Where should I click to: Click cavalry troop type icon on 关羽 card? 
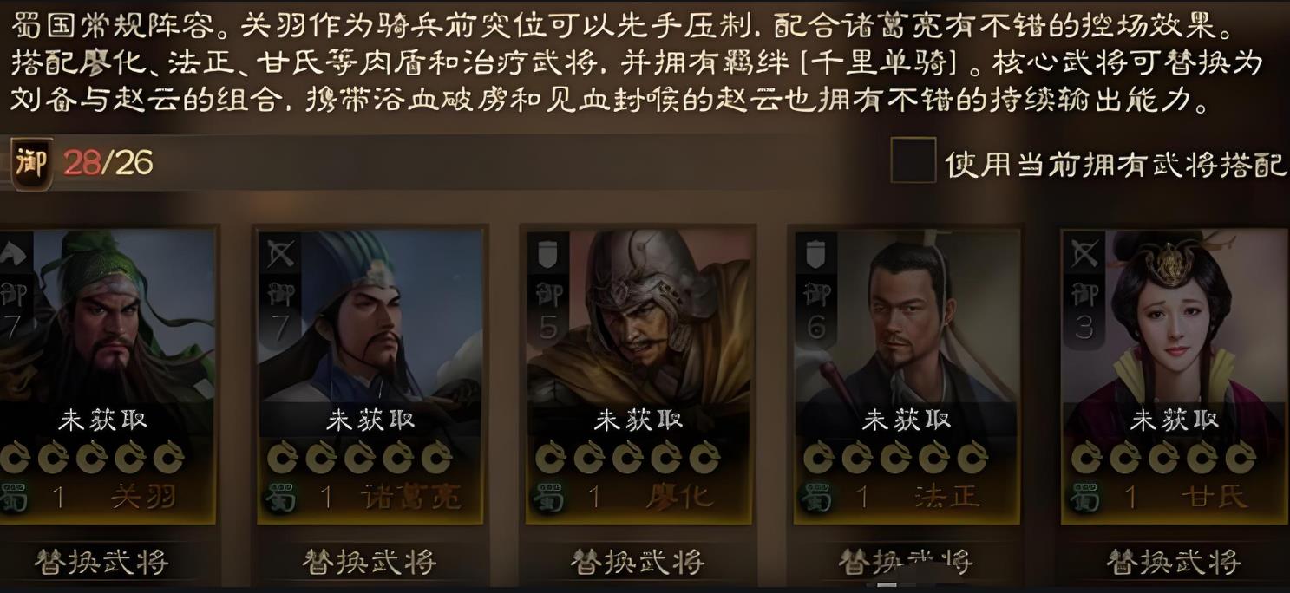click(x=13, y=253)
